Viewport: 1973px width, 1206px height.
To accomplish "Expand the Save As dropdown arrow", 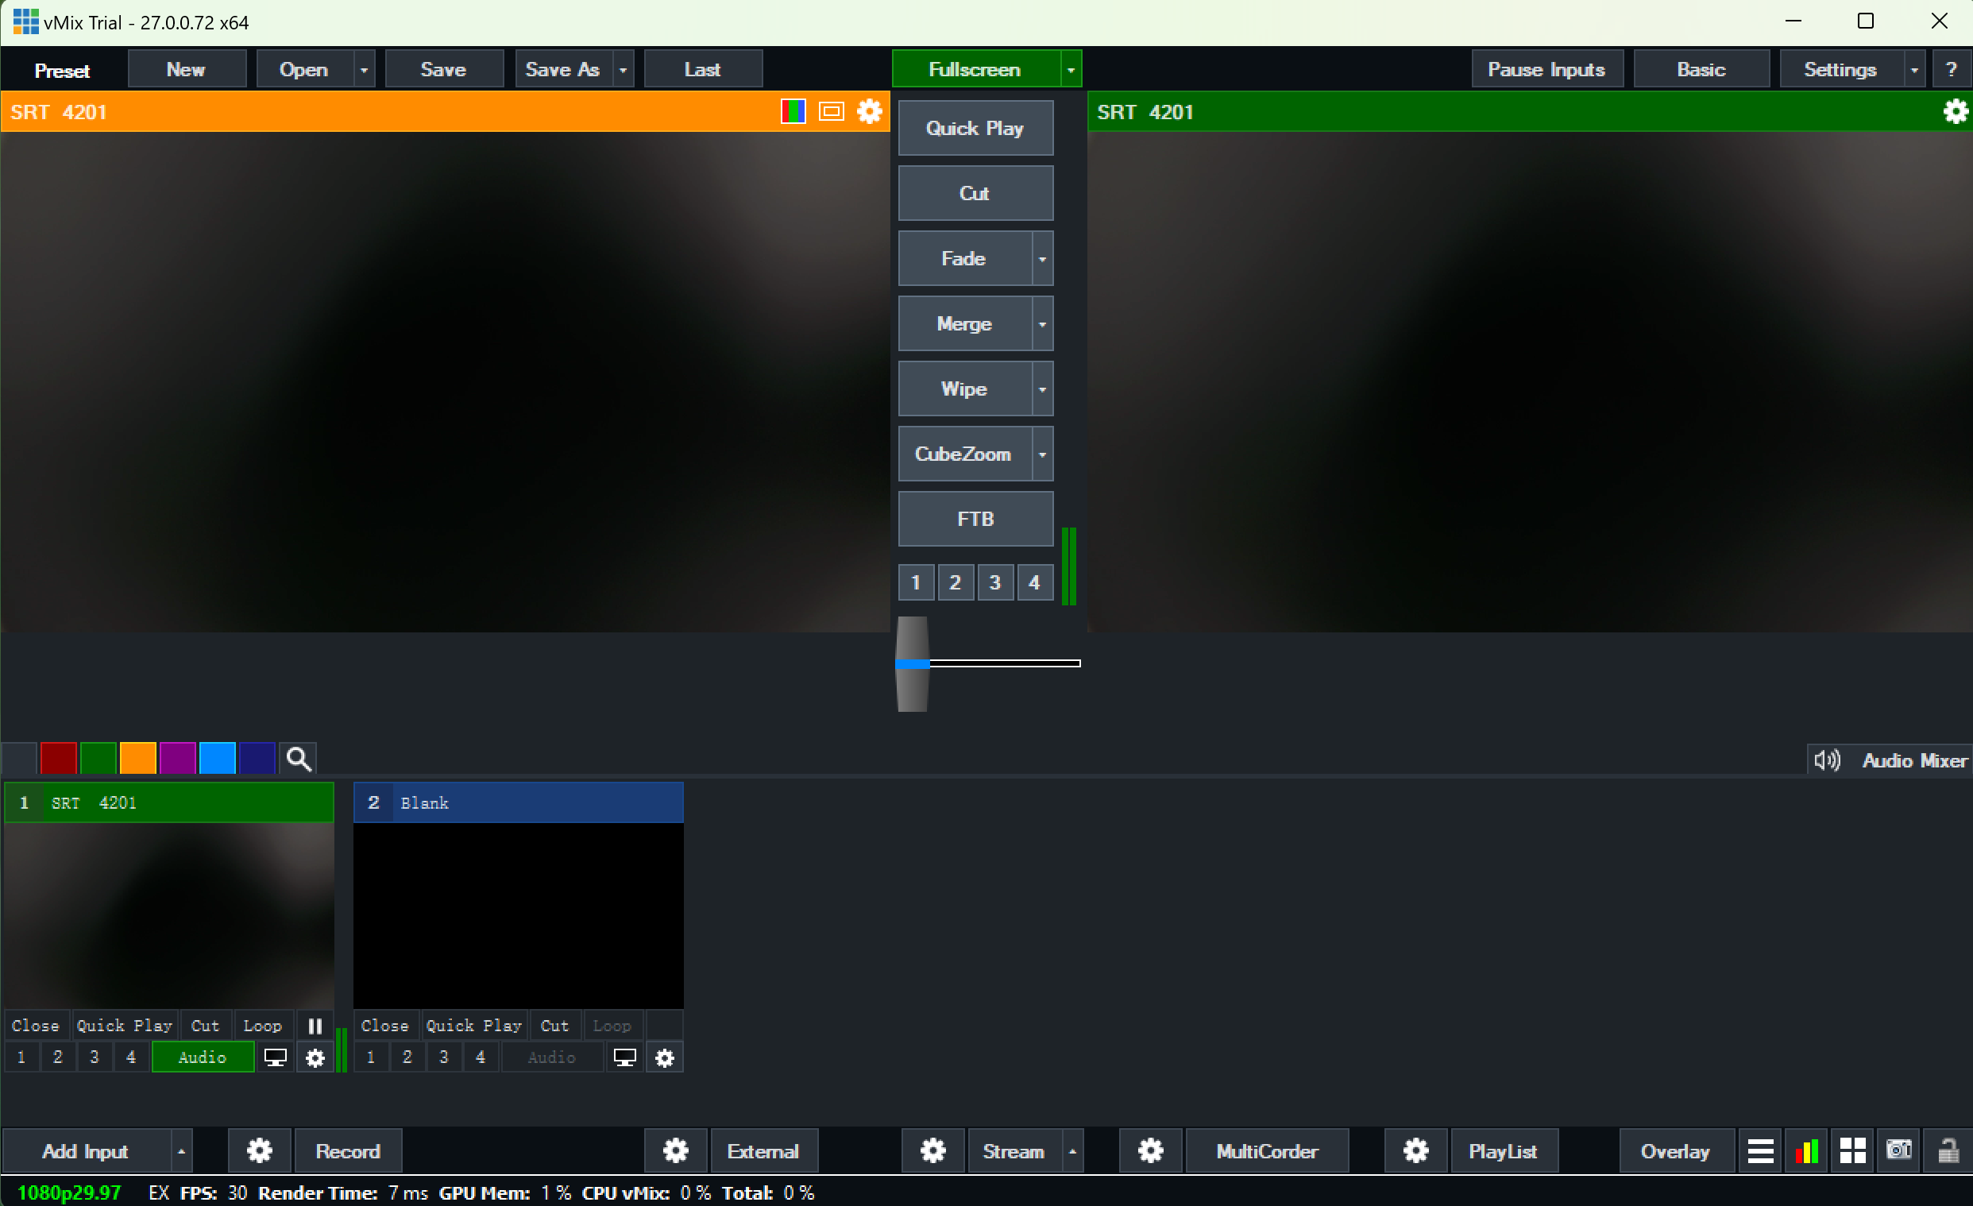I will pos(623,70).
